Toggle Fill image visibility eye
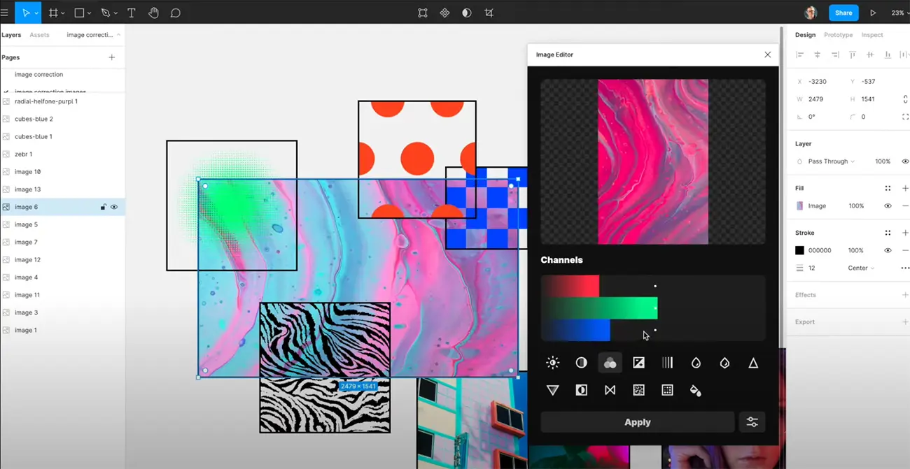This screenshot has width=910, height=469. pos(888,206)
